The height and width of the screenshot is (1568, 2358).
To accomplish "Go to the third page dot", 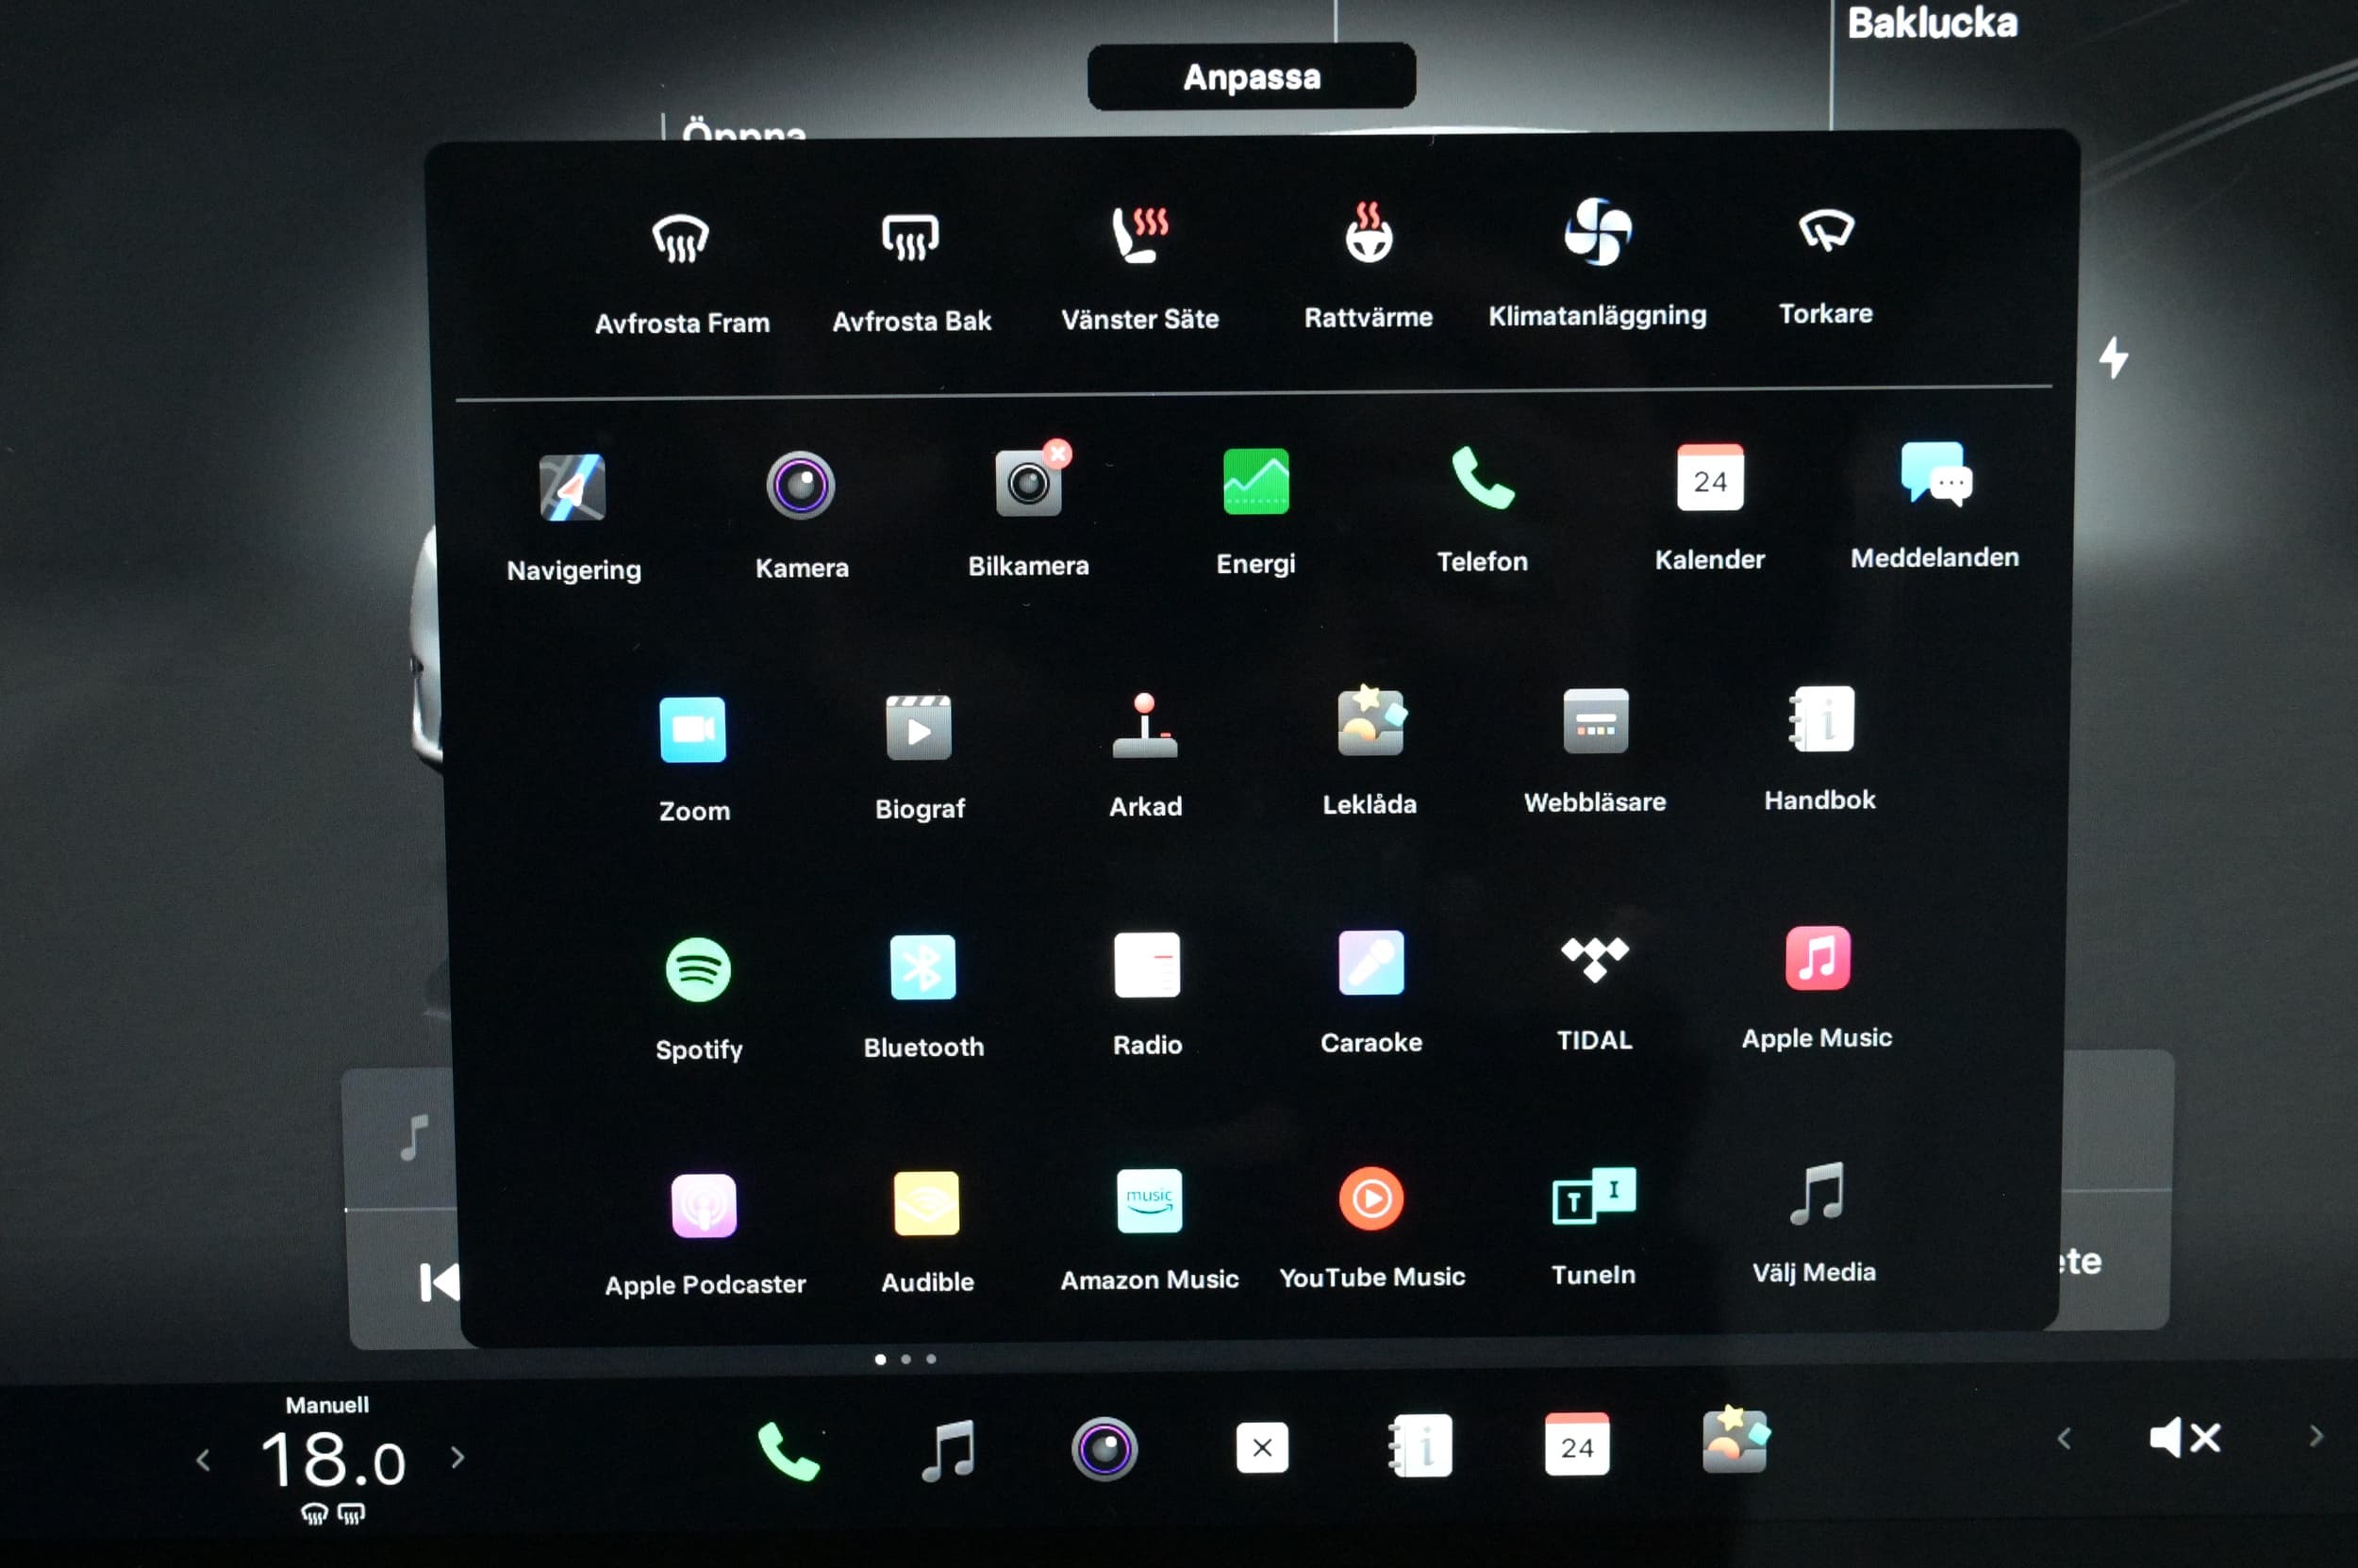I will (931, 1359).
